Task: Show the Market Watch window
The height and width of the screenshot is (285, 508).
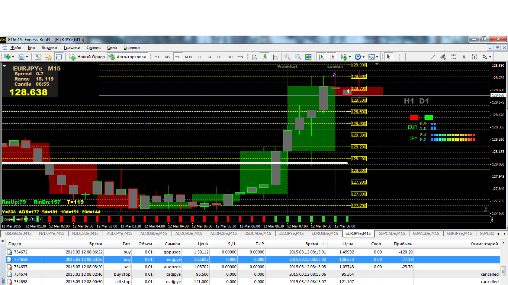Action: [38, 57]
